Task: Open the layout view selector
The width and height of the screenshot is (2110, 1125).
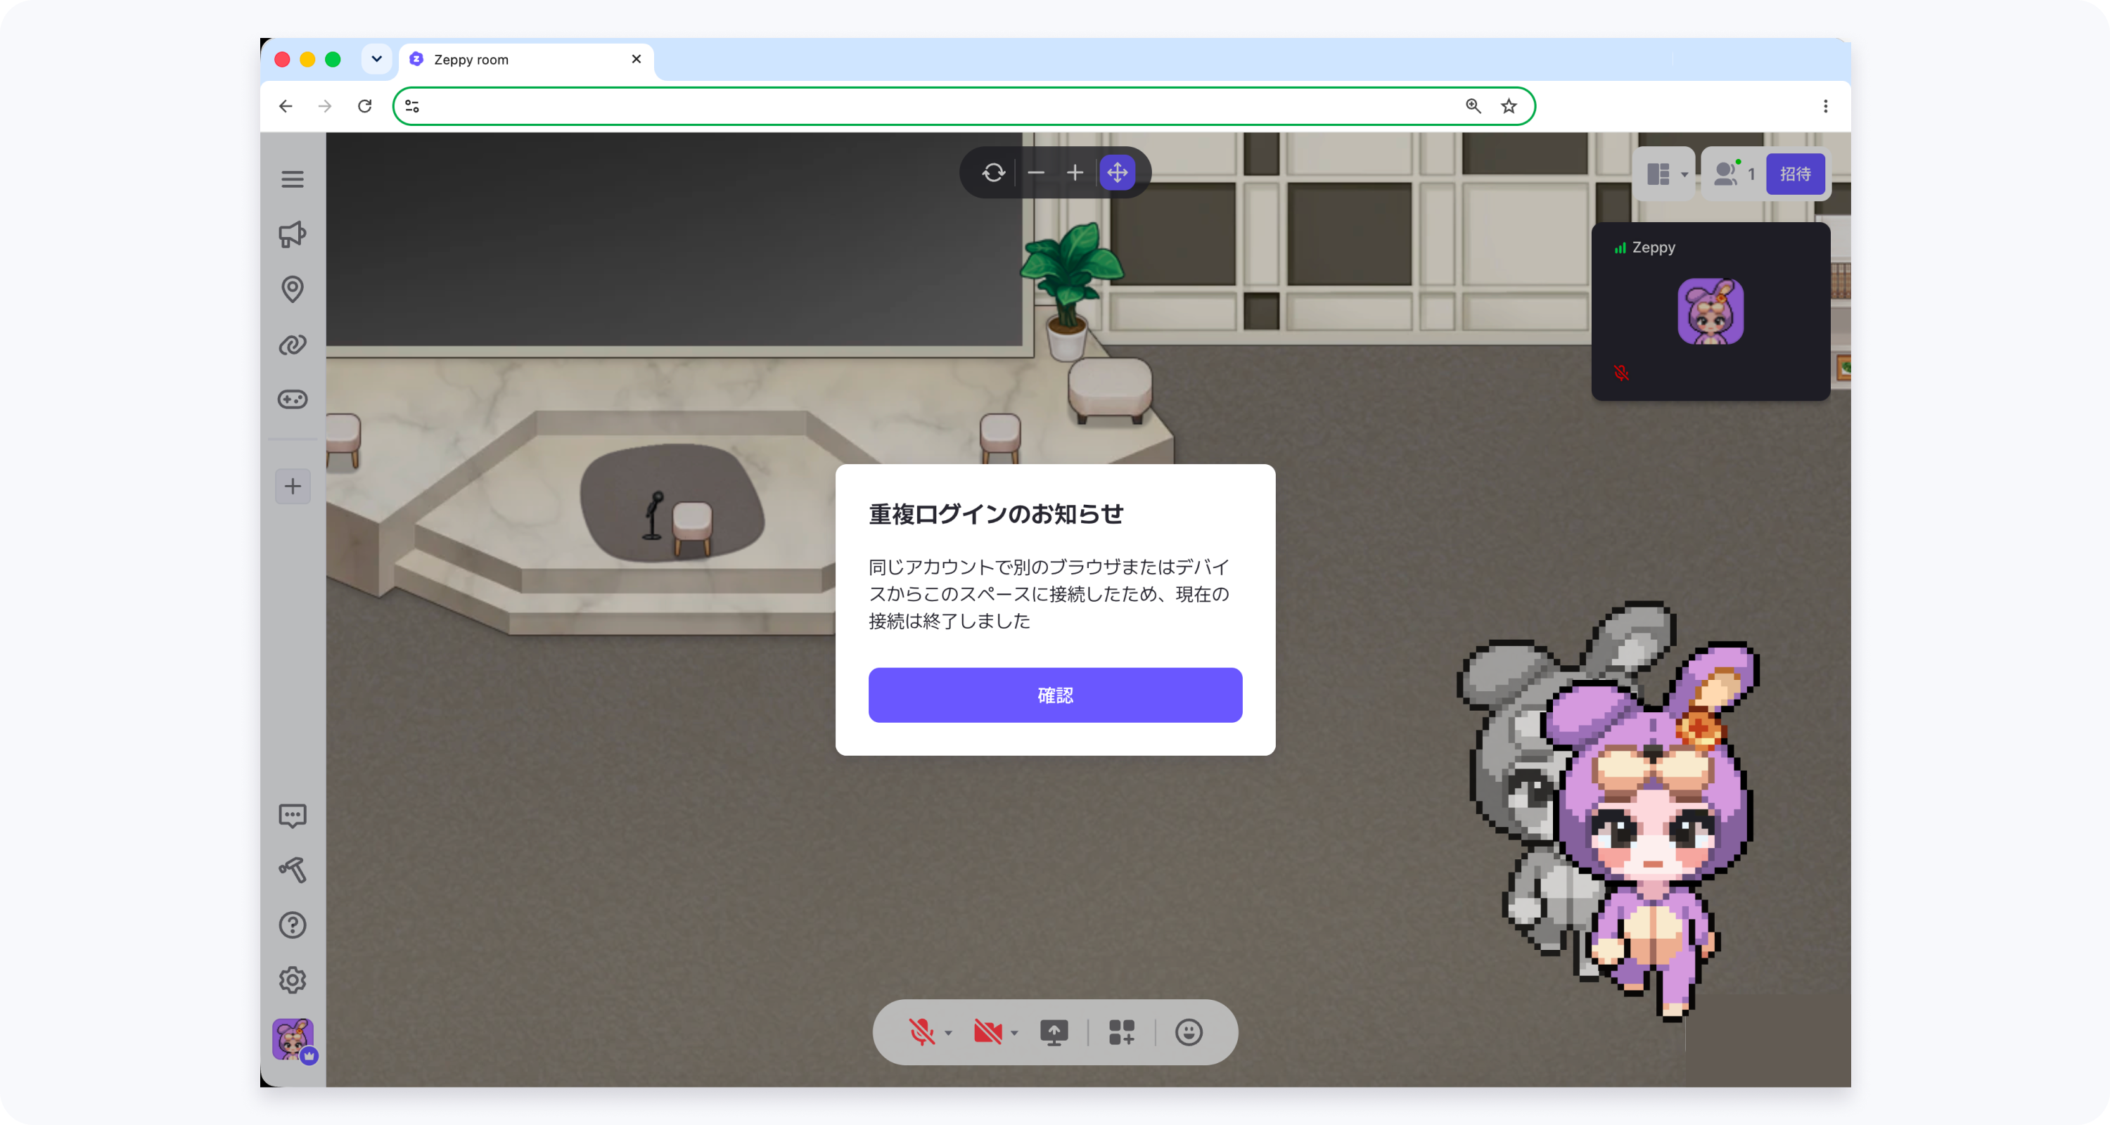Action: tap(1665, 174)
